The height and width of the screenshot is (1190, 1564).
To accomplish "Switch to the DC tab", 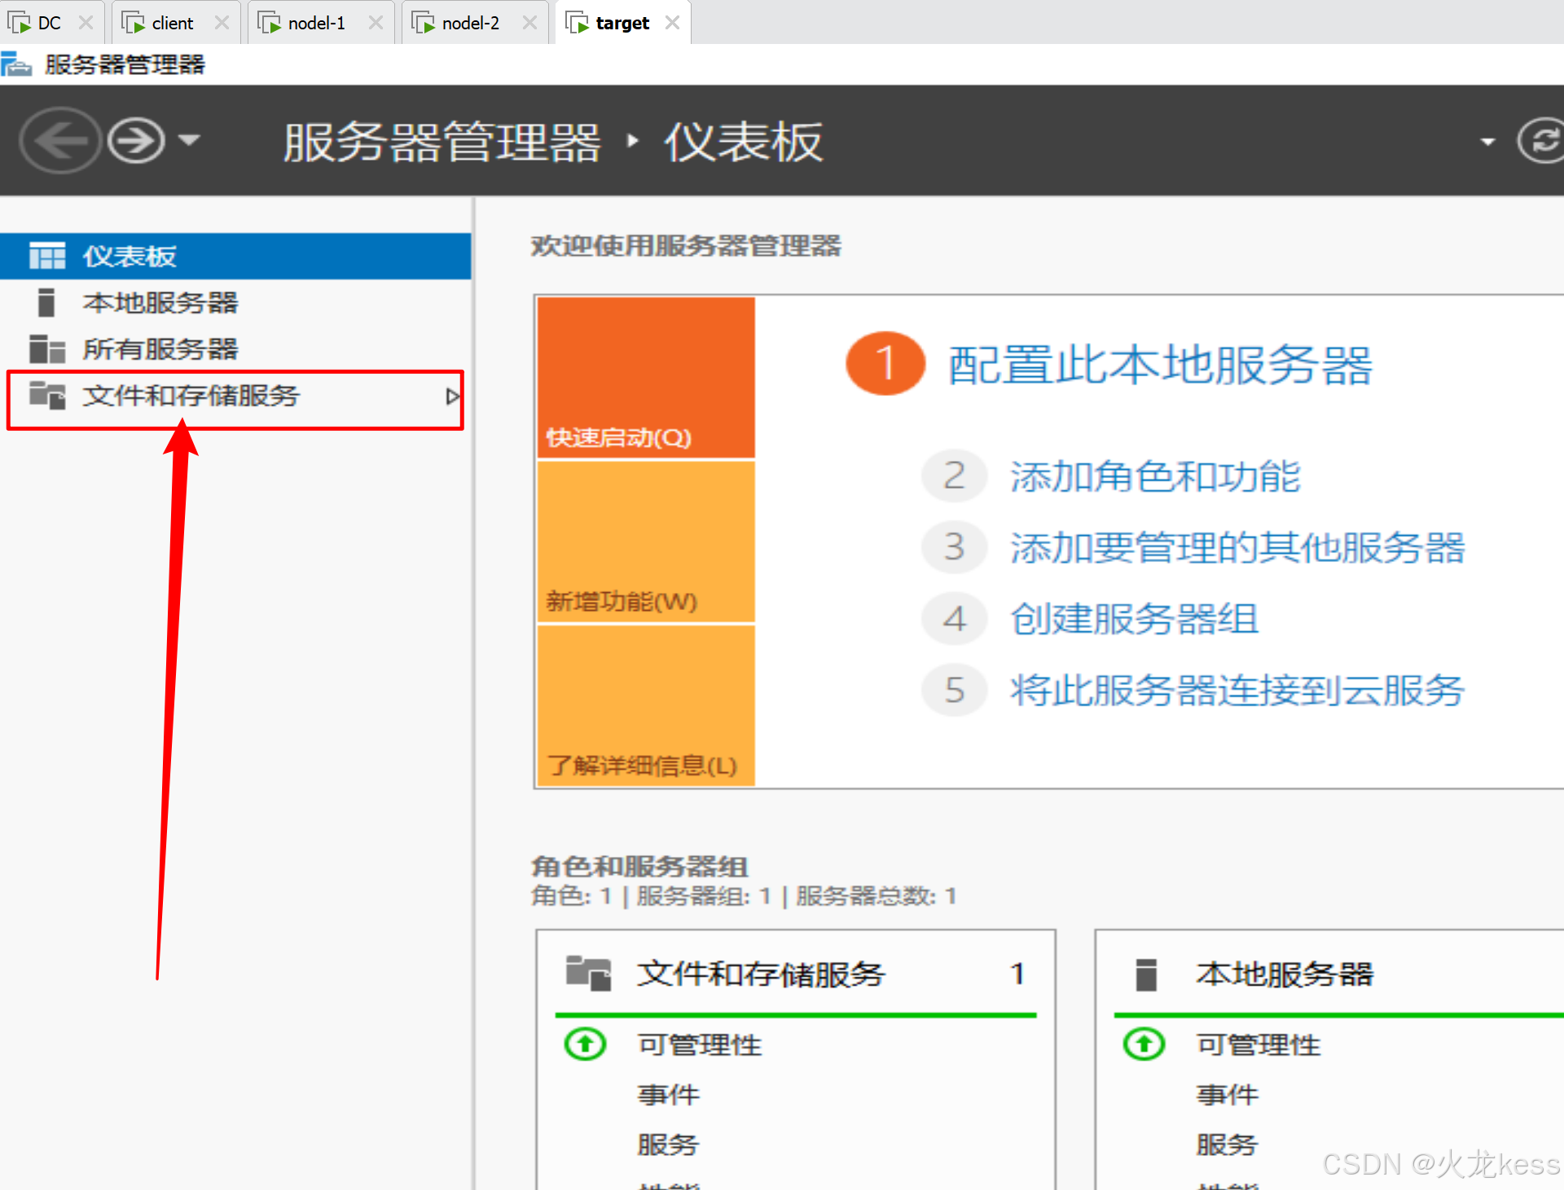I will pyautogui.click(x=49, y=23).
